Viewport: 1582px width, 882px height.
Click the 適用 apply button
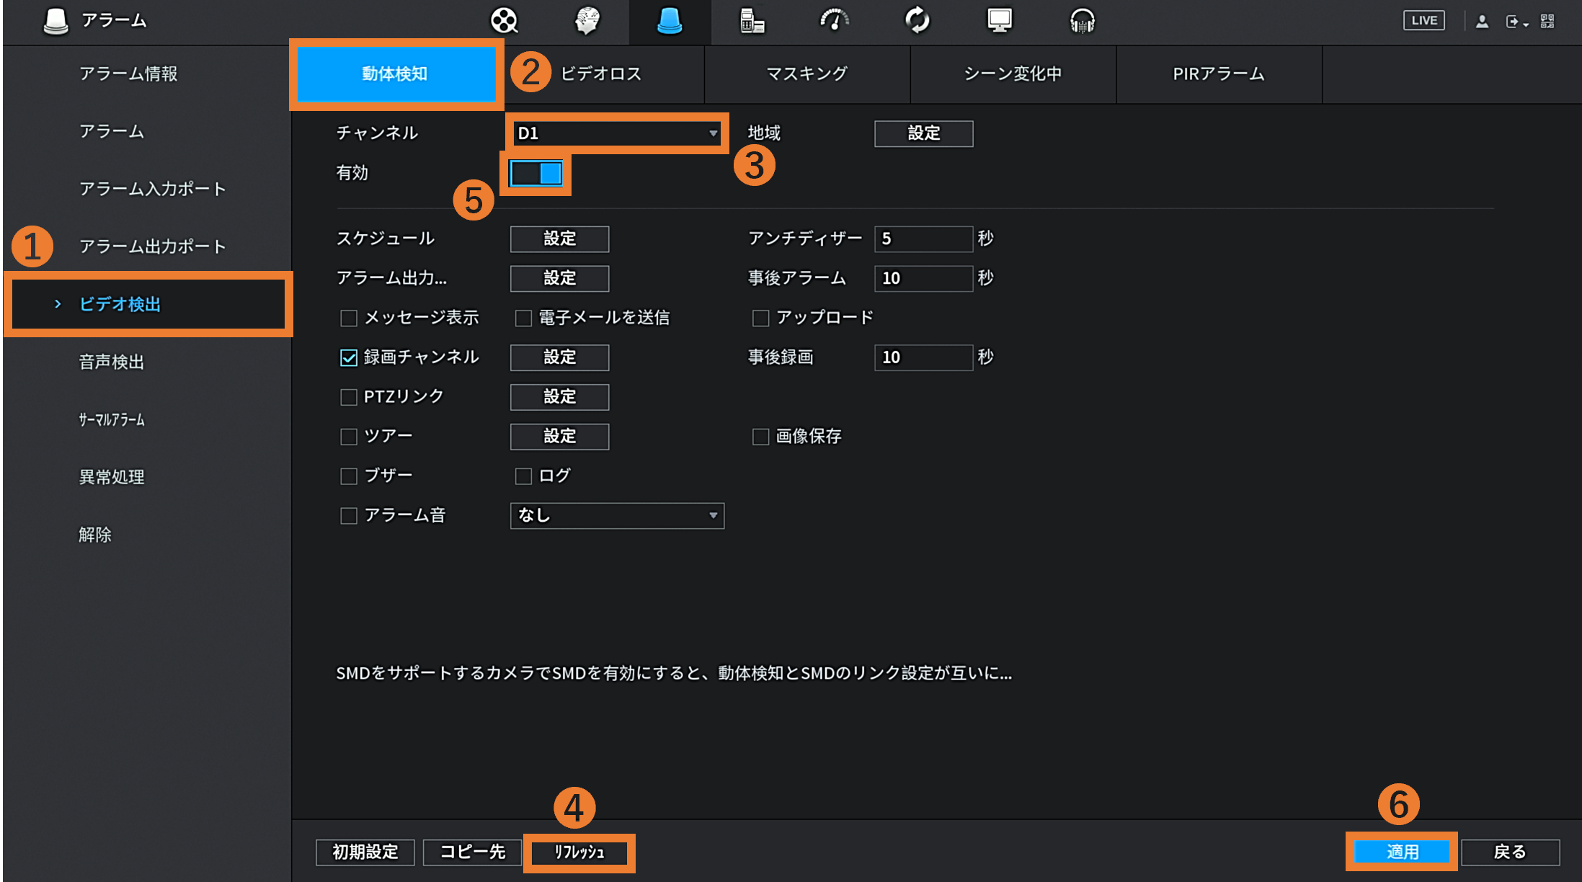[x=1402, y=852]
